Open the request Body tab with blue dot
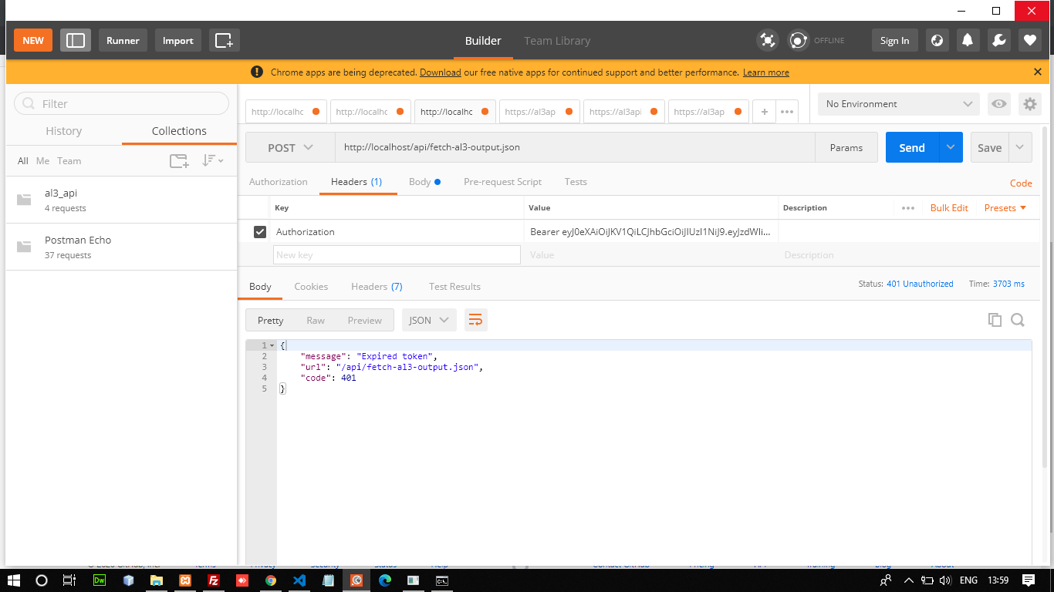 [x=424, y=182]
